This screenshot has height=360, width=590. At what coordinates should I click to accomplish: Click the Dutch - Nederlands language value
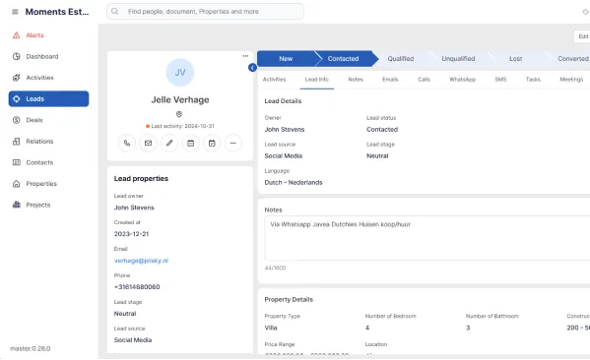(294, 183)
